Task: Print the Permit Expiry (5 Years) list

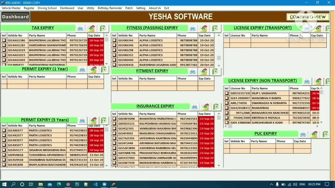Action: coord(82,120)
